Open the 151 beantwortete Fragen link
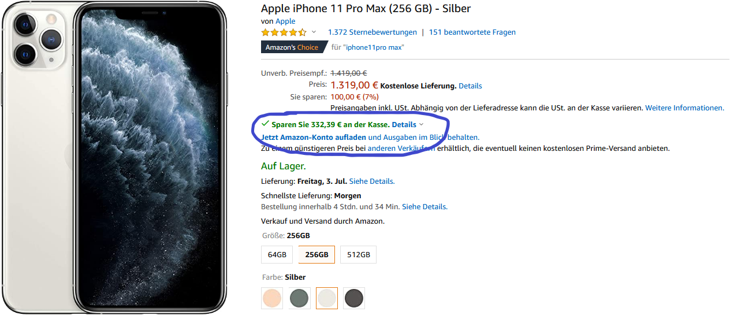 tap(472, 32)
